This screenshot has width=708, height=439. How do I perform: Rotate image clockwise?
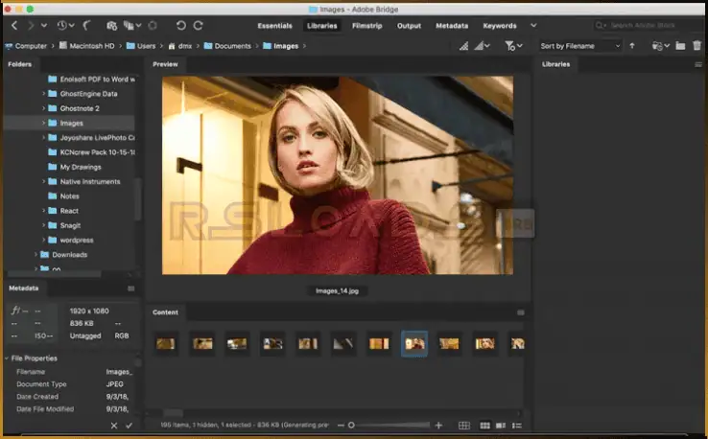pos(199,26)
